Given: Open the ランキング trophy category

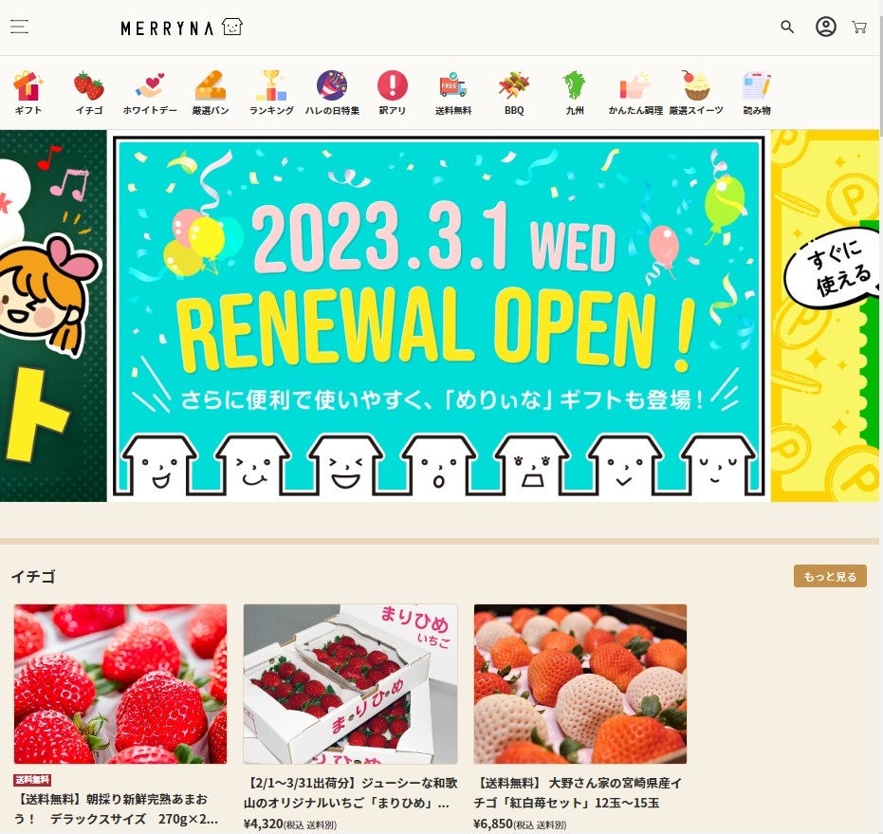Looking at the screenshot, I should tap(271, 93).
